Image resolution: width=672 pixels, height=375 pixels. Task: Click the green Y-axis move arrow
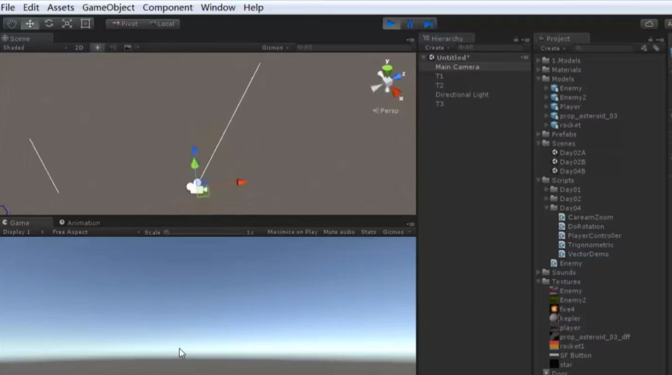pyautogui.click(x=195, y=164)
